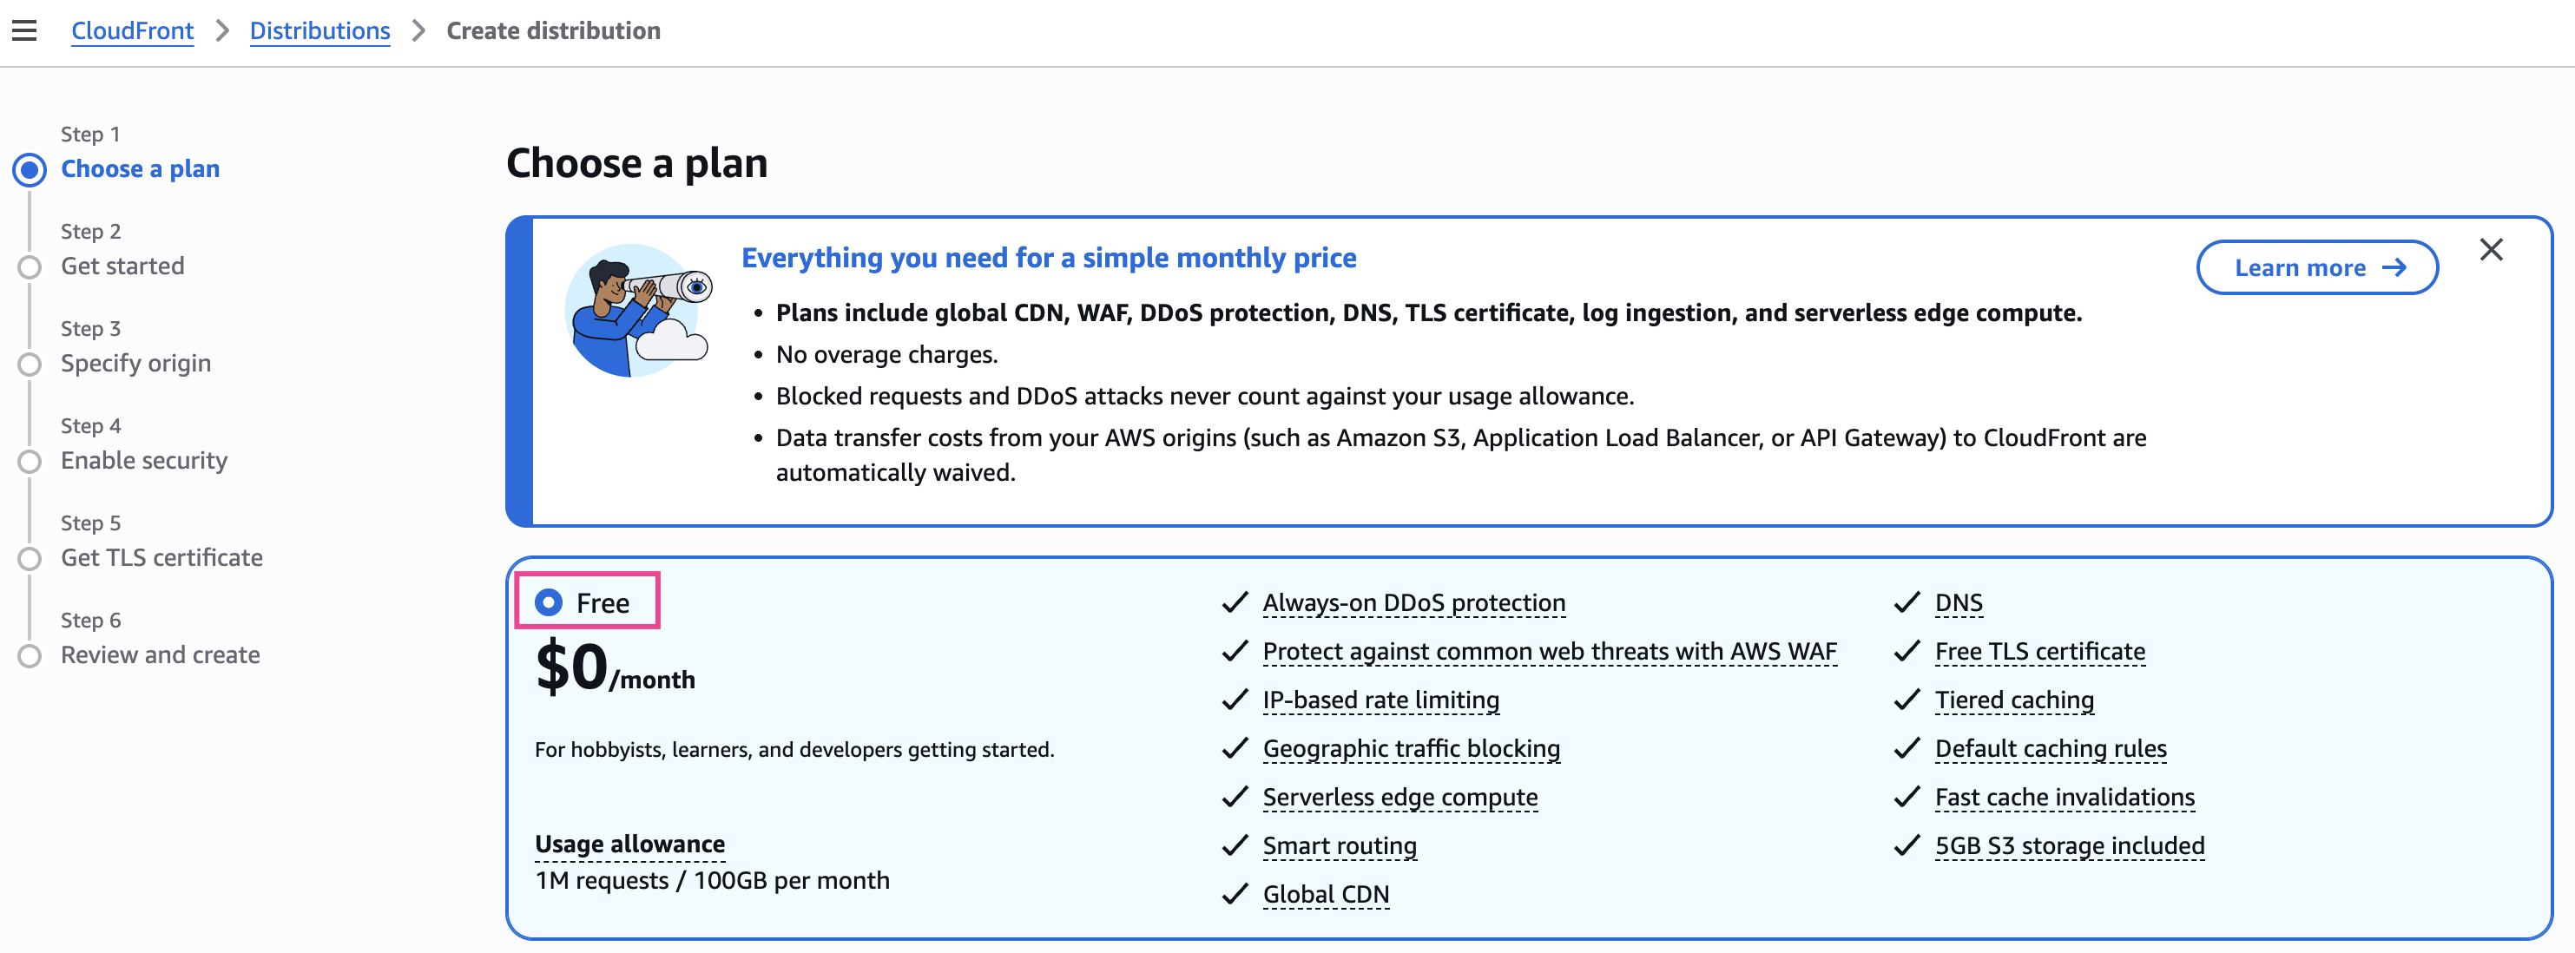This screenshot has width=2575, height=953.
Task: Jump to Get TLS certificate step
Action: coord(161,557)
